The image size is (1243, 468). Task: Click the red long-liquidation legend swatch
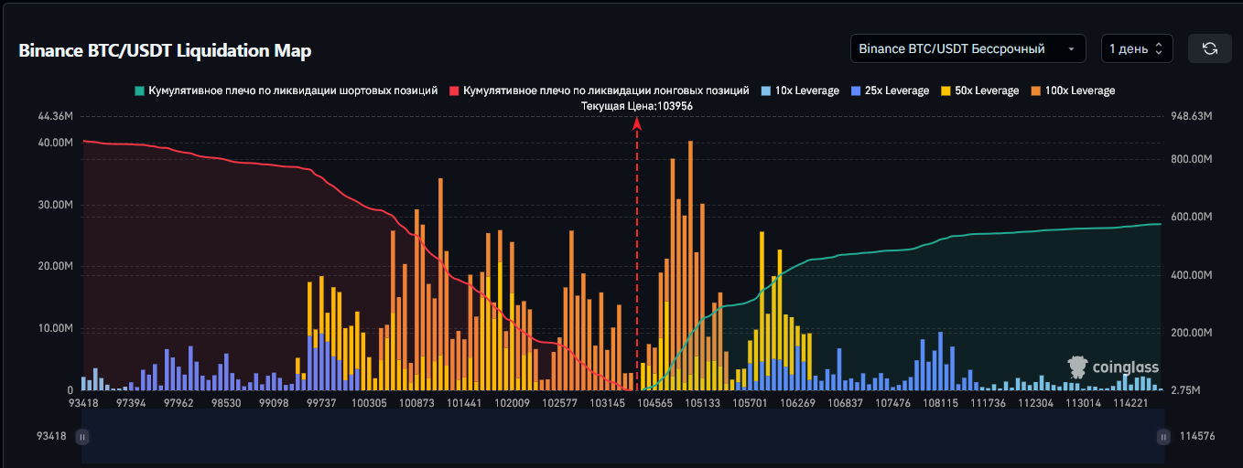[455, 90]
